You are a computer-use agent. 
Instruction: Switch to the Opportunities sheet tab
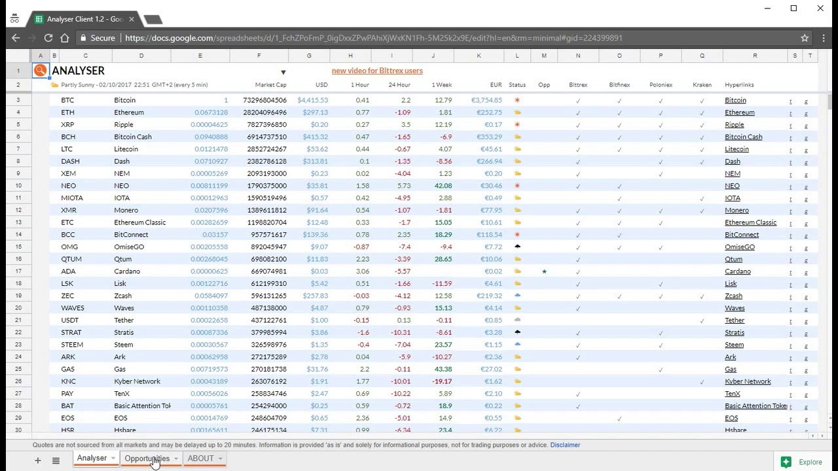[147, 459]
